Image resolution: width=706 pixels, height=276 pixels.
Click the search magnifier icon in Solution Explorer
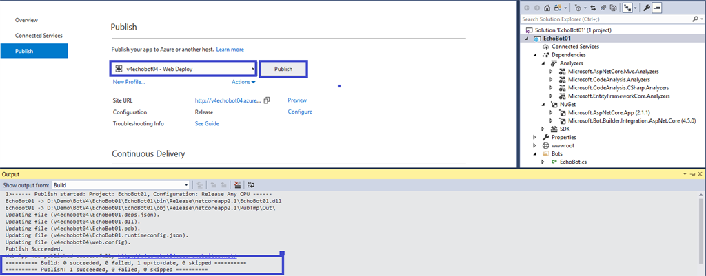coord(695,19)
